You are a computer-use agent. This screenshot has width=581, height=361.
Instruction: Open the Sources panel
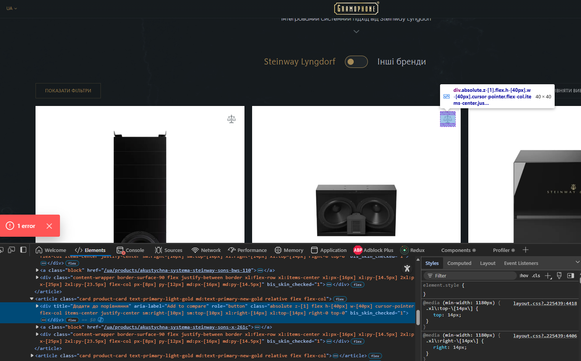[x=168, y=250]
